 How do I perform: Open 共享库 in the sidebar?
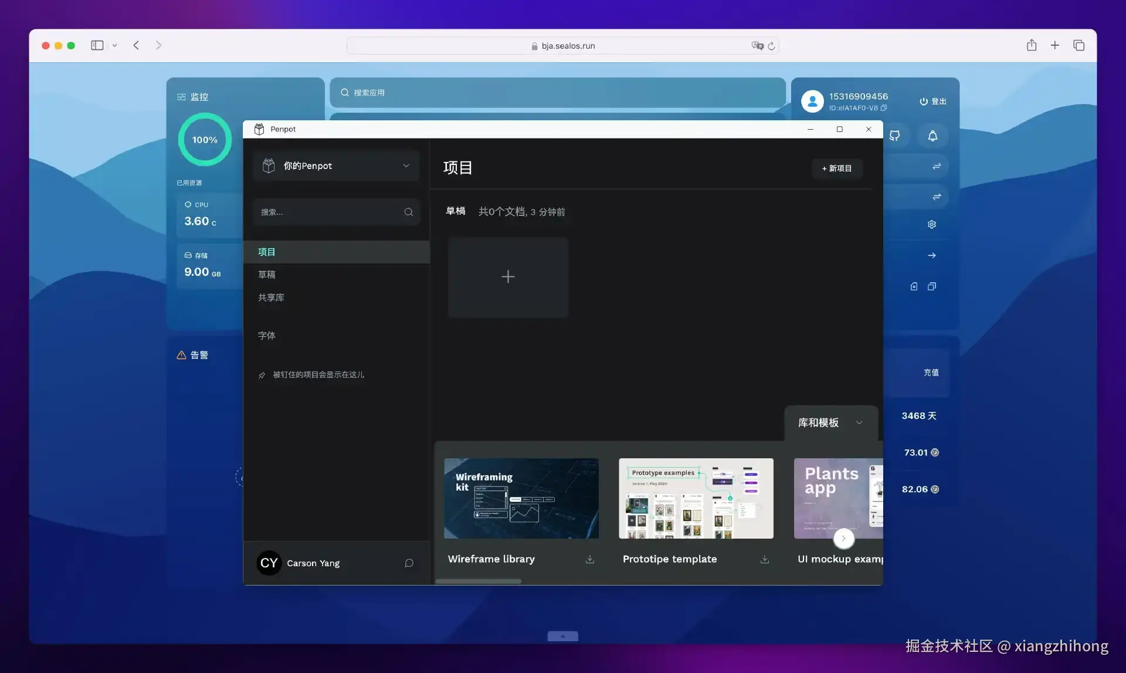tap(271, 297)
